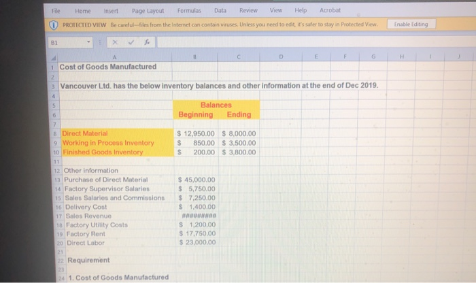Open the File menu
Image resolution: width=476 pixels, height=283 pixels.
click(x=56, y=11)
